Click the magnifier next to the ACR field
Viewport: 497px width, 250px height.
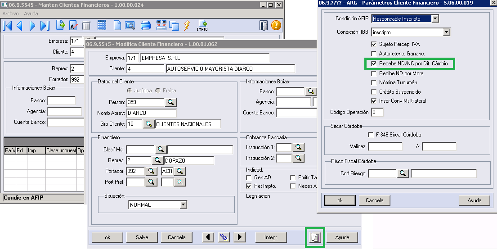tap(180, 171)
